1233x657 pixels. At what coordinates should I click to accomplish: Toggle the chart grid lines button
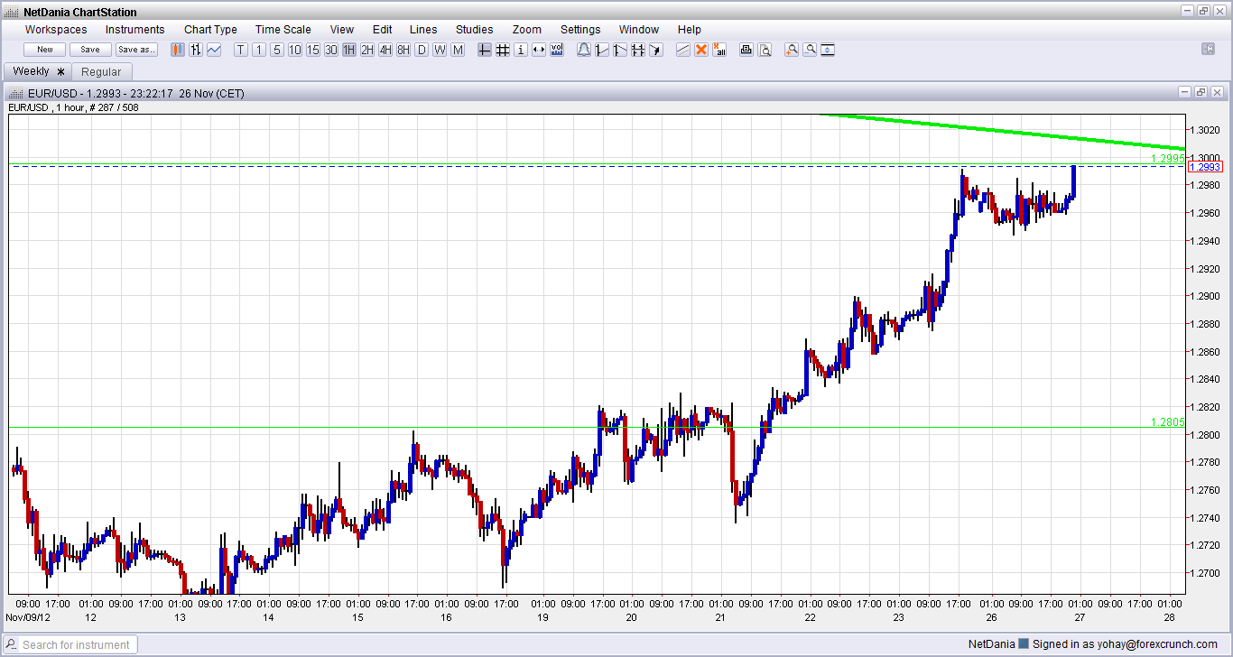pyautogui.click(x=503, y=50)
